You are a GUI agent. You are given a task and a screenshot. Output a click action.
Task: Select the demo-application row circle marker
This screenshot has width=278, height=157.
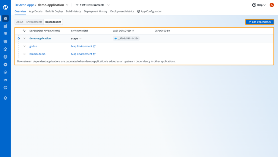19,39
